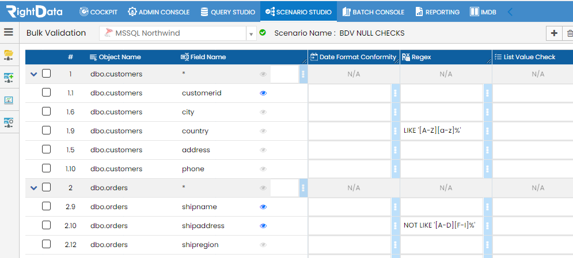Open the Batch Console tab
Screen dimensions: 573x258
pyautogui.click(x=373, y=12)
